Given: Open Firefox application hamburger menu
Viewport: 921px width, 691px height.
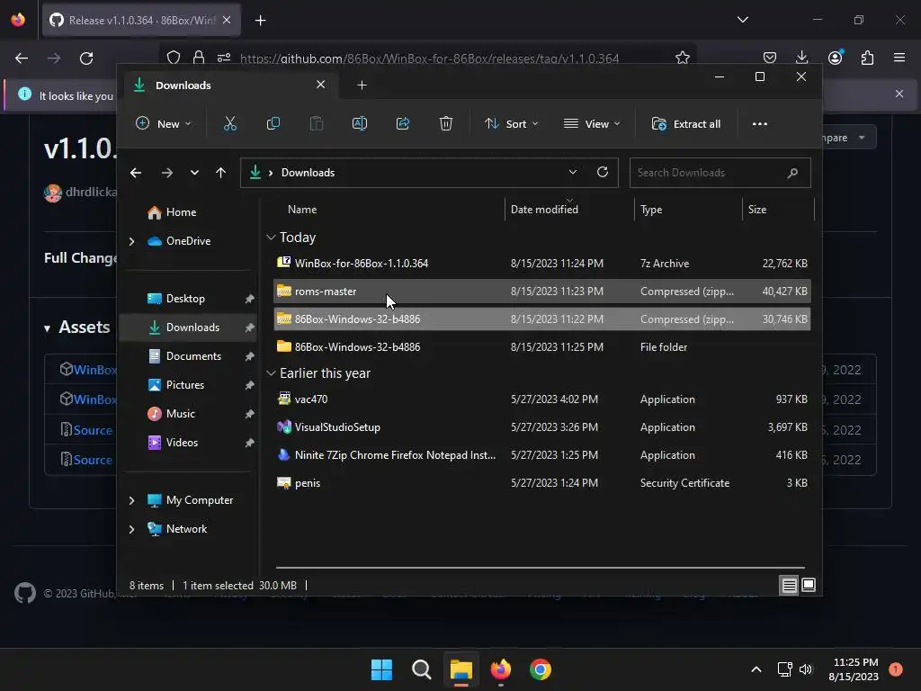Looking at the screenshot, I should (x=899, y=58).
